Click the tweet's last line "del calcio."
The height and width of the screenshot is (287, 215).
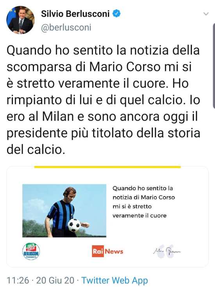36,150
